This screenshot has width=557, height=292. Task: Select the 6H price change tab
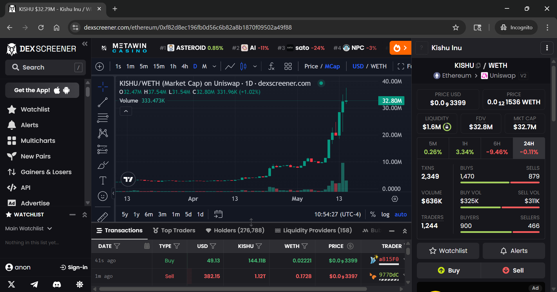coord(497,148)
